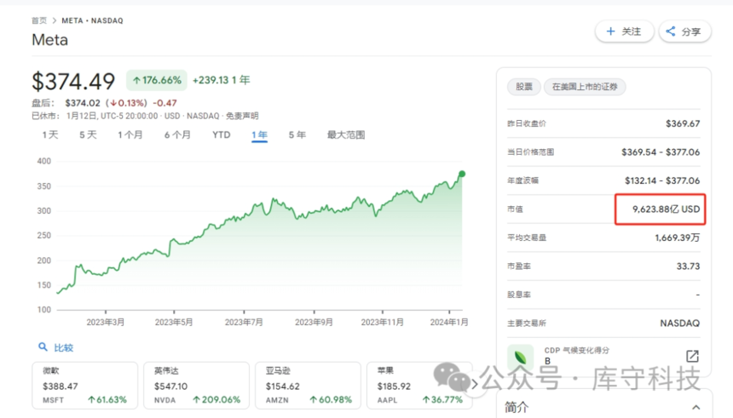Open the 英伟达 NVDA comparison card
The height and width of the screenshot is (418, 733).
pos(196,386)
